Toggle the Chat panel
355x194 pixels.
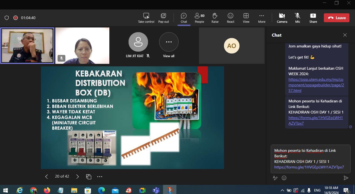pos(184,18)
